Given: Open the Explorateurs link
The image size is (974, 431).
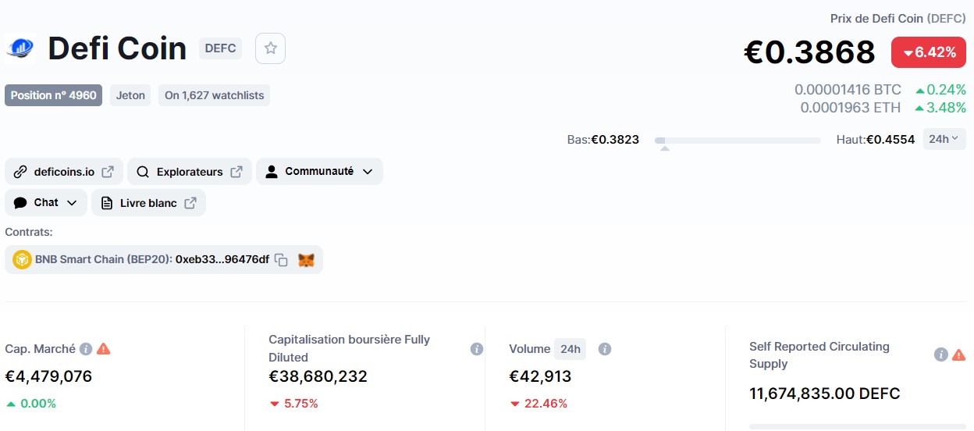Looking at the screenshot, I should pos(190,172).
